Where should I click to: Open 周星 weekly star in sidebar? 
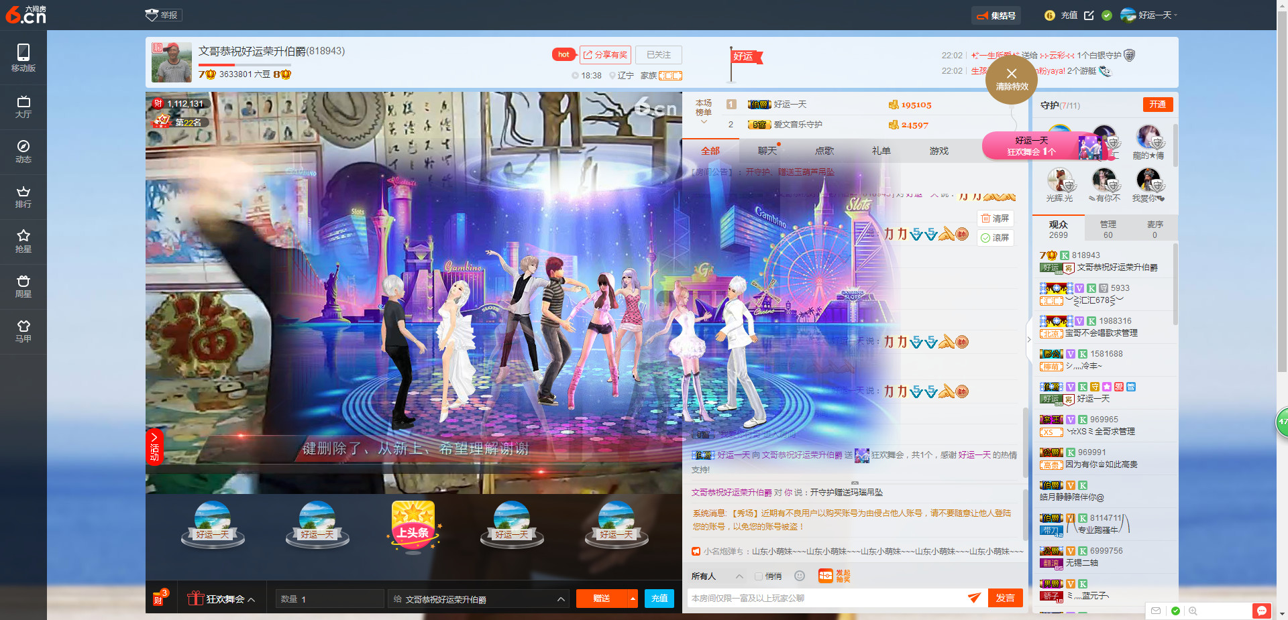23,286
